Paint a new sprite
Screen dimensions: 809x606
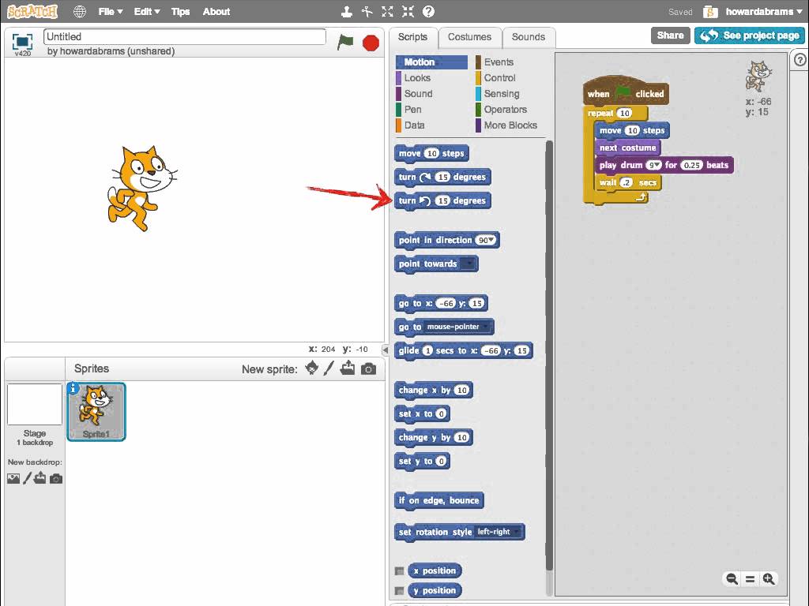[x=329, y=368]
